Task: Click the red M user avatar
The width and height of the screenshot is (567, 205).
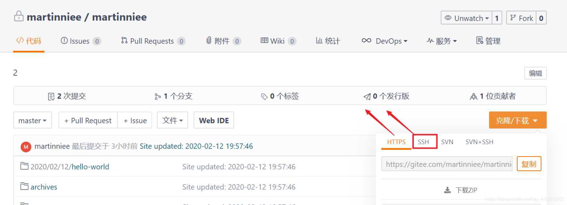Action: pyautogui.click(x=26, y=147)
